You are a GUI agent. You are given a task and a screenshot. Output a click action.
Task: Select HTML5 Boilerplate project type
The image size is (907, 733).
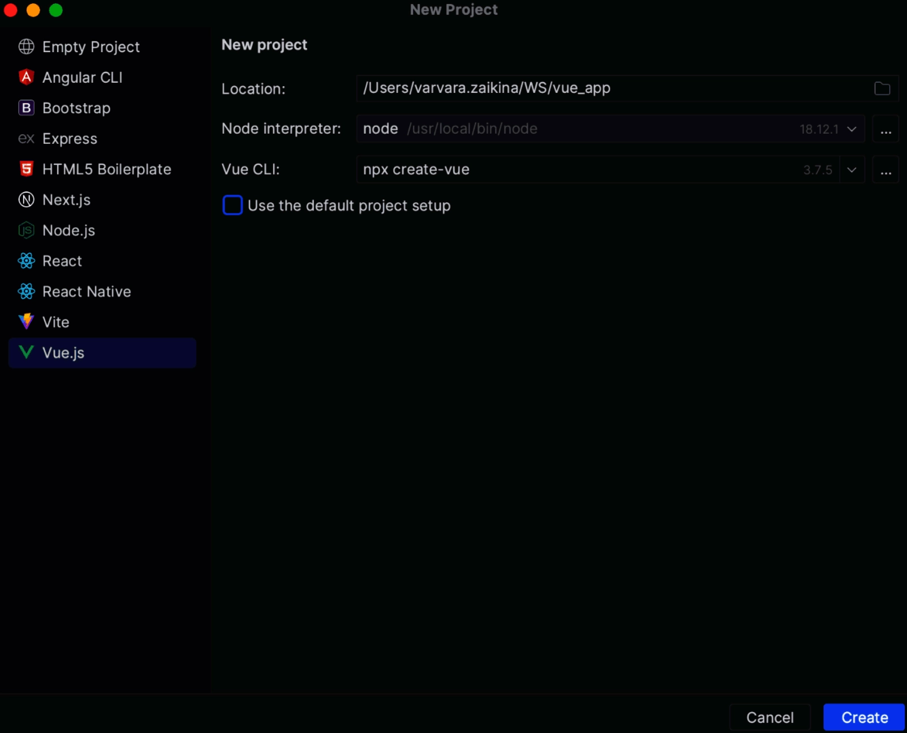pos(102,169)
